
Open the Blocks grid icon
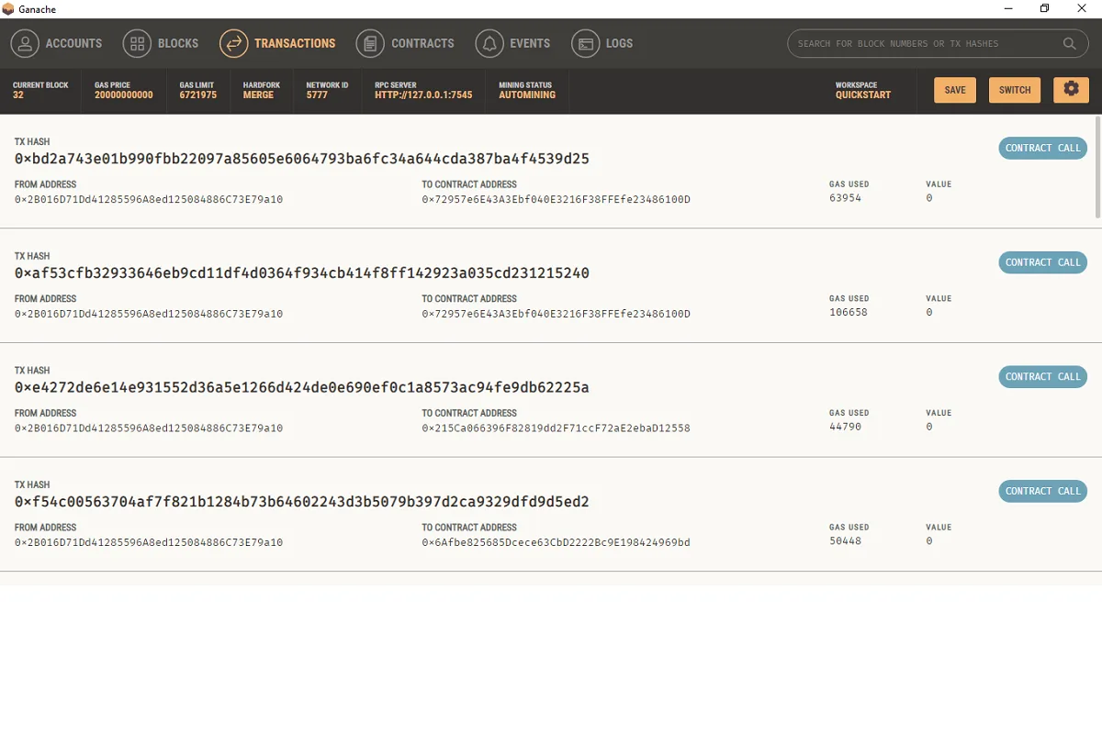(x=137, y=43)
